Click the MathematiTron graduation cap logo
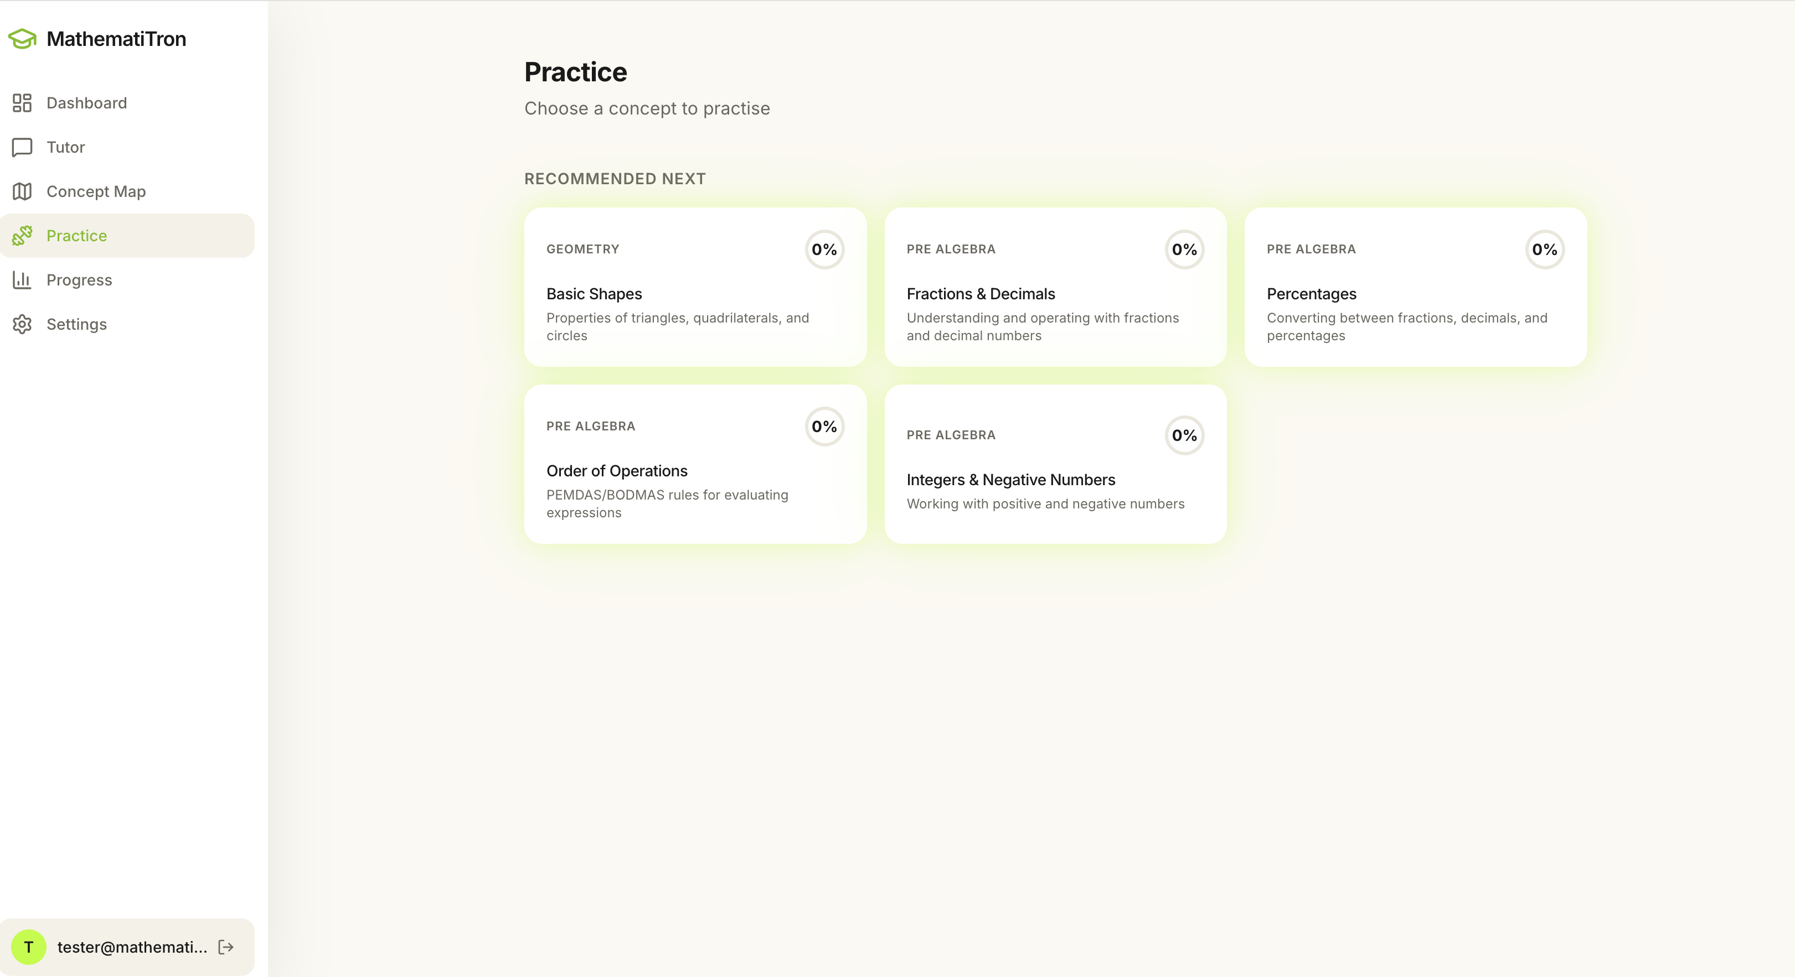Screen dimensions: 1795x977 click(x=22, y=39)
